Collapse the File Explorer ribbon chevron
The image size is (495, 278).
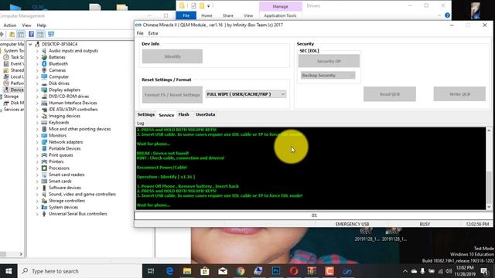pyautogui.click(x=439, y=15)
